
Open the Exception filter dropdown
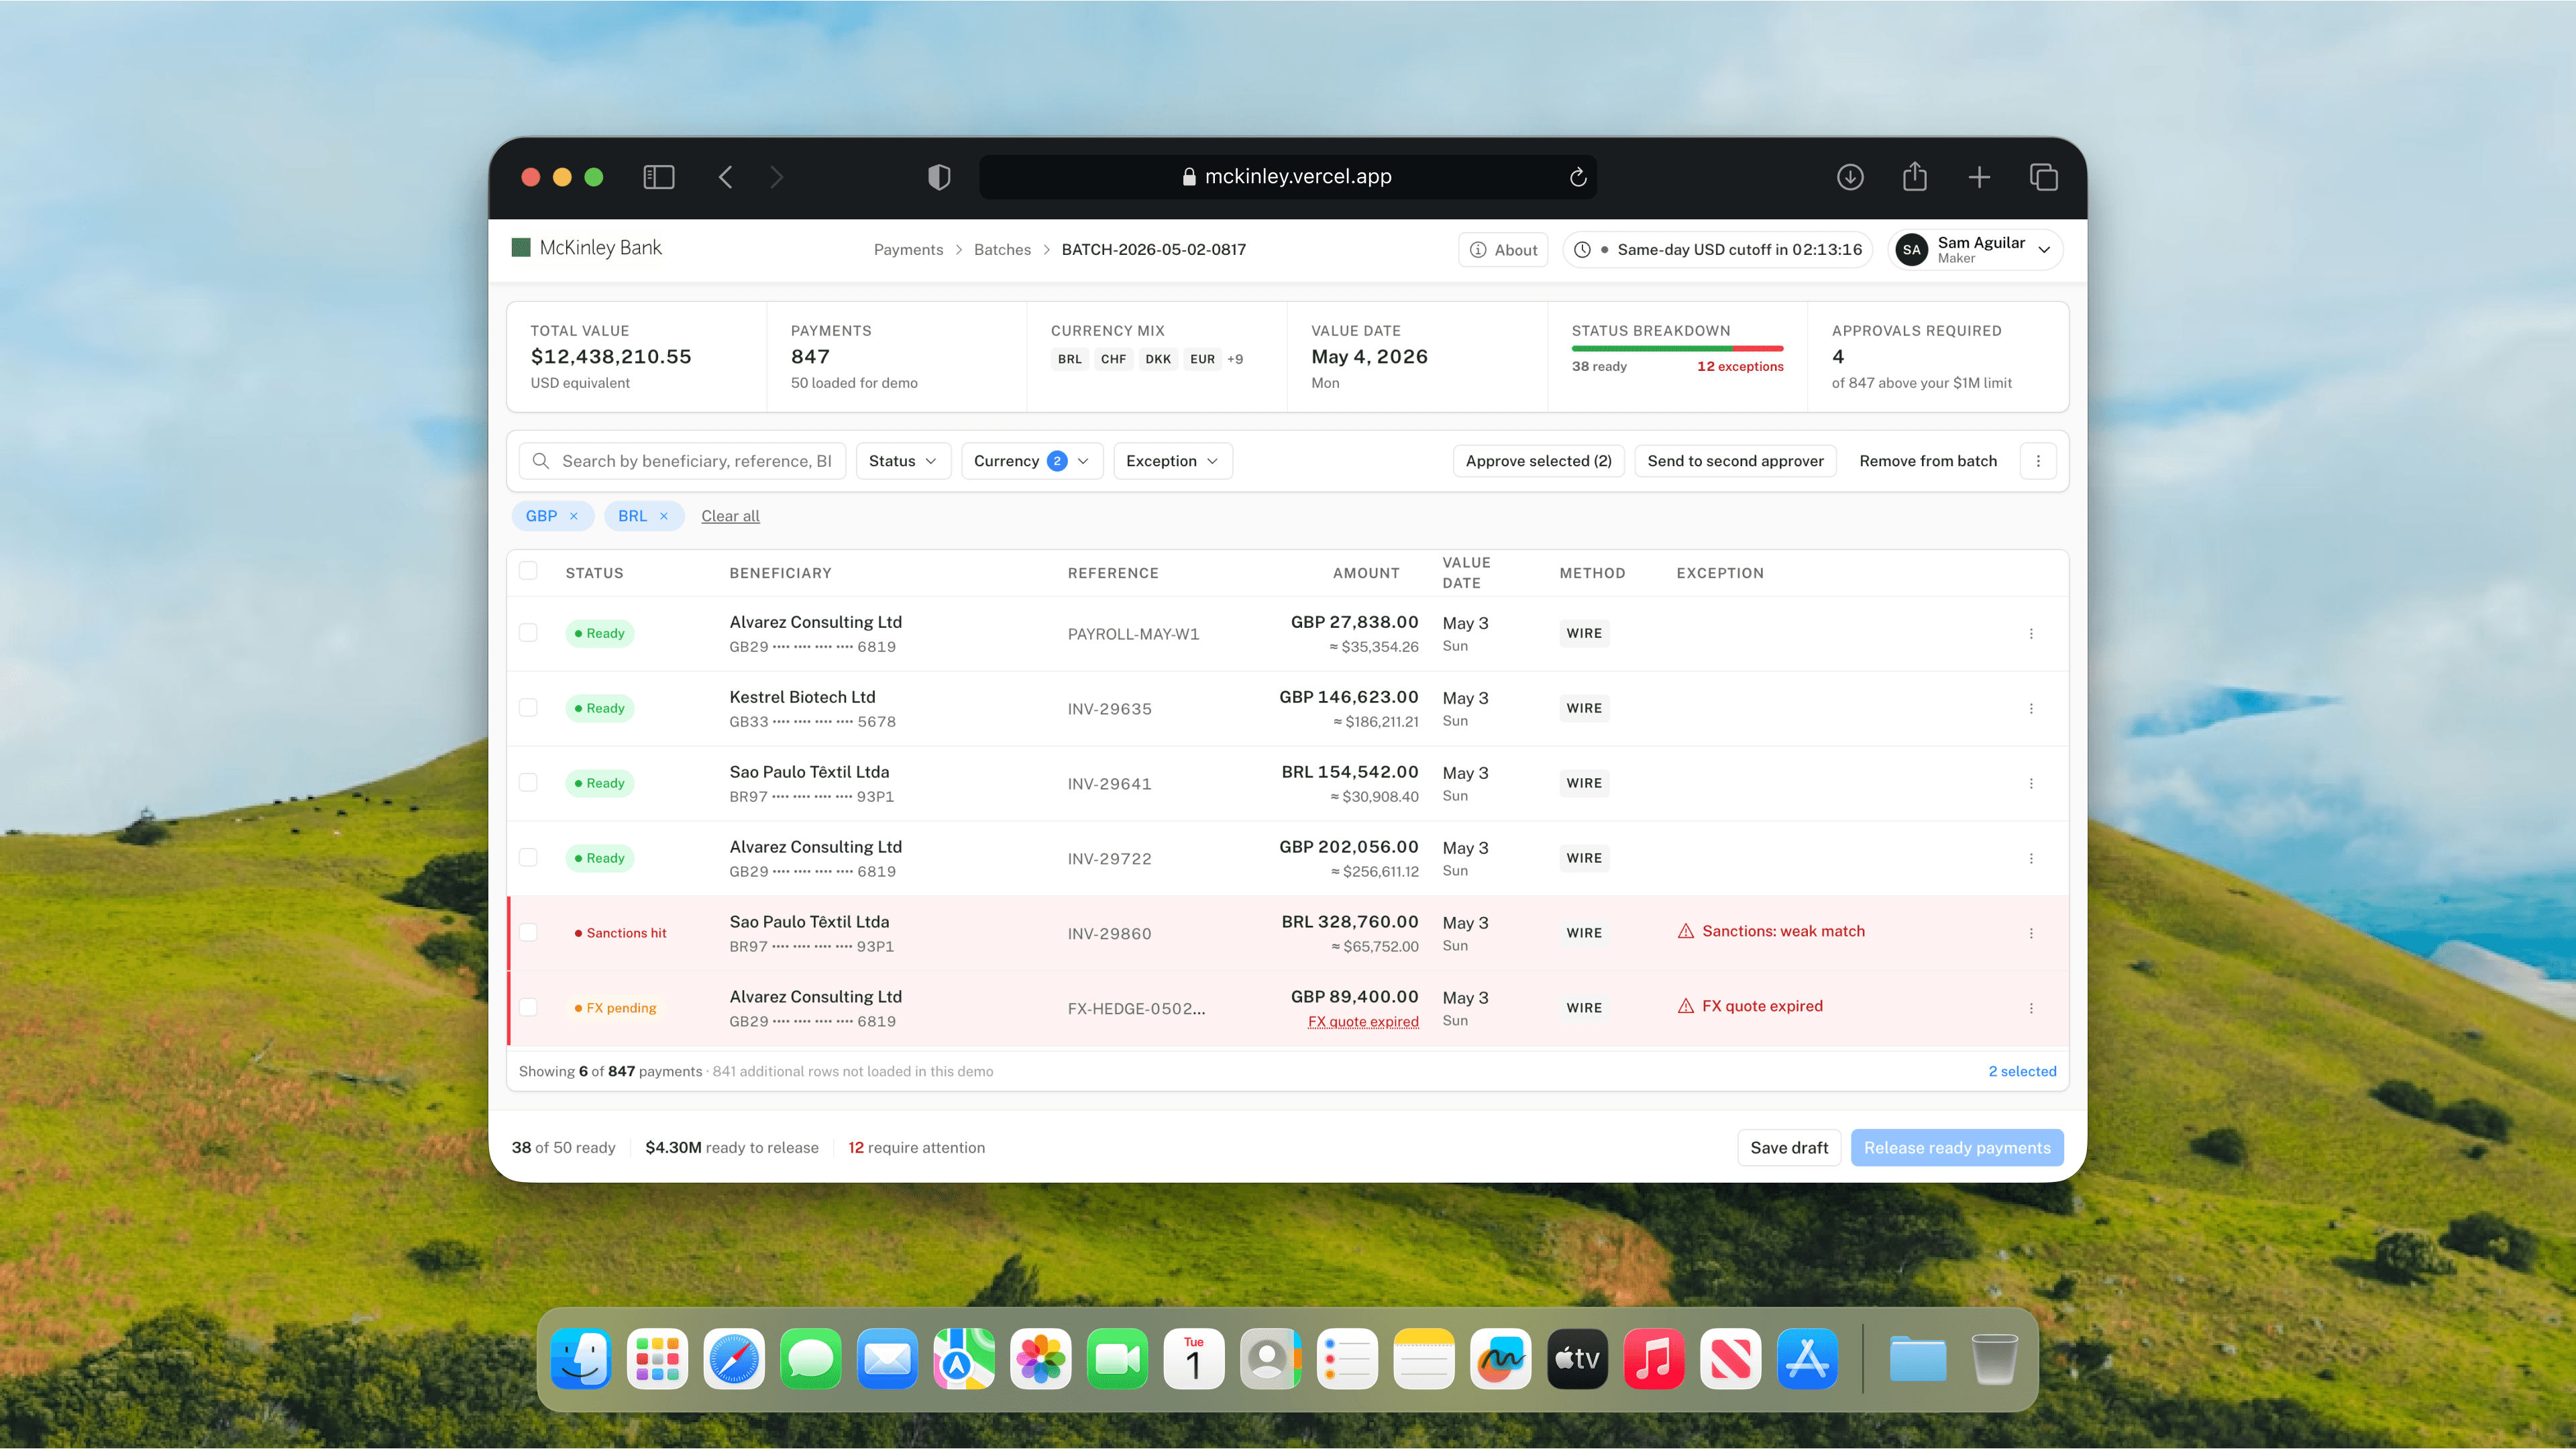pos(1173,461)
